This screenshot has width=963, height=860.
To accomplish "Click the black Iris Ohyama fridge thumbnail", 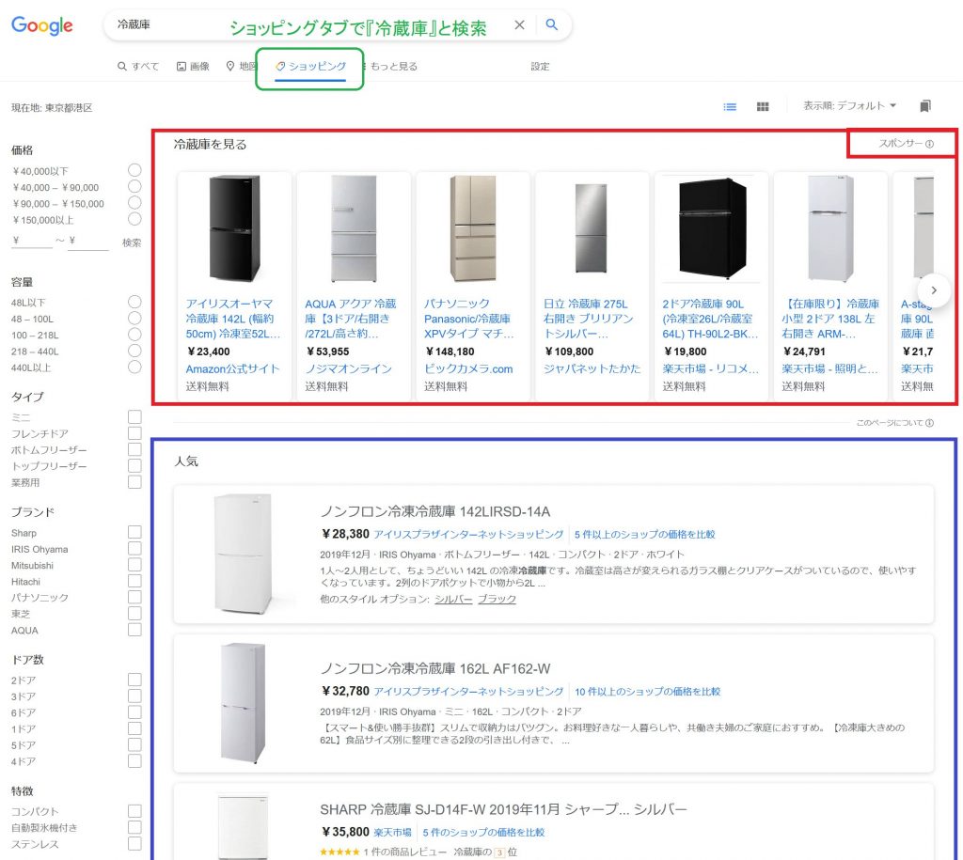I will point(234,228).
